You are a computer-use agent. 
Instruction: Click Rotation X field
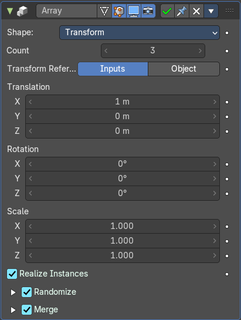tap(123, 164)
